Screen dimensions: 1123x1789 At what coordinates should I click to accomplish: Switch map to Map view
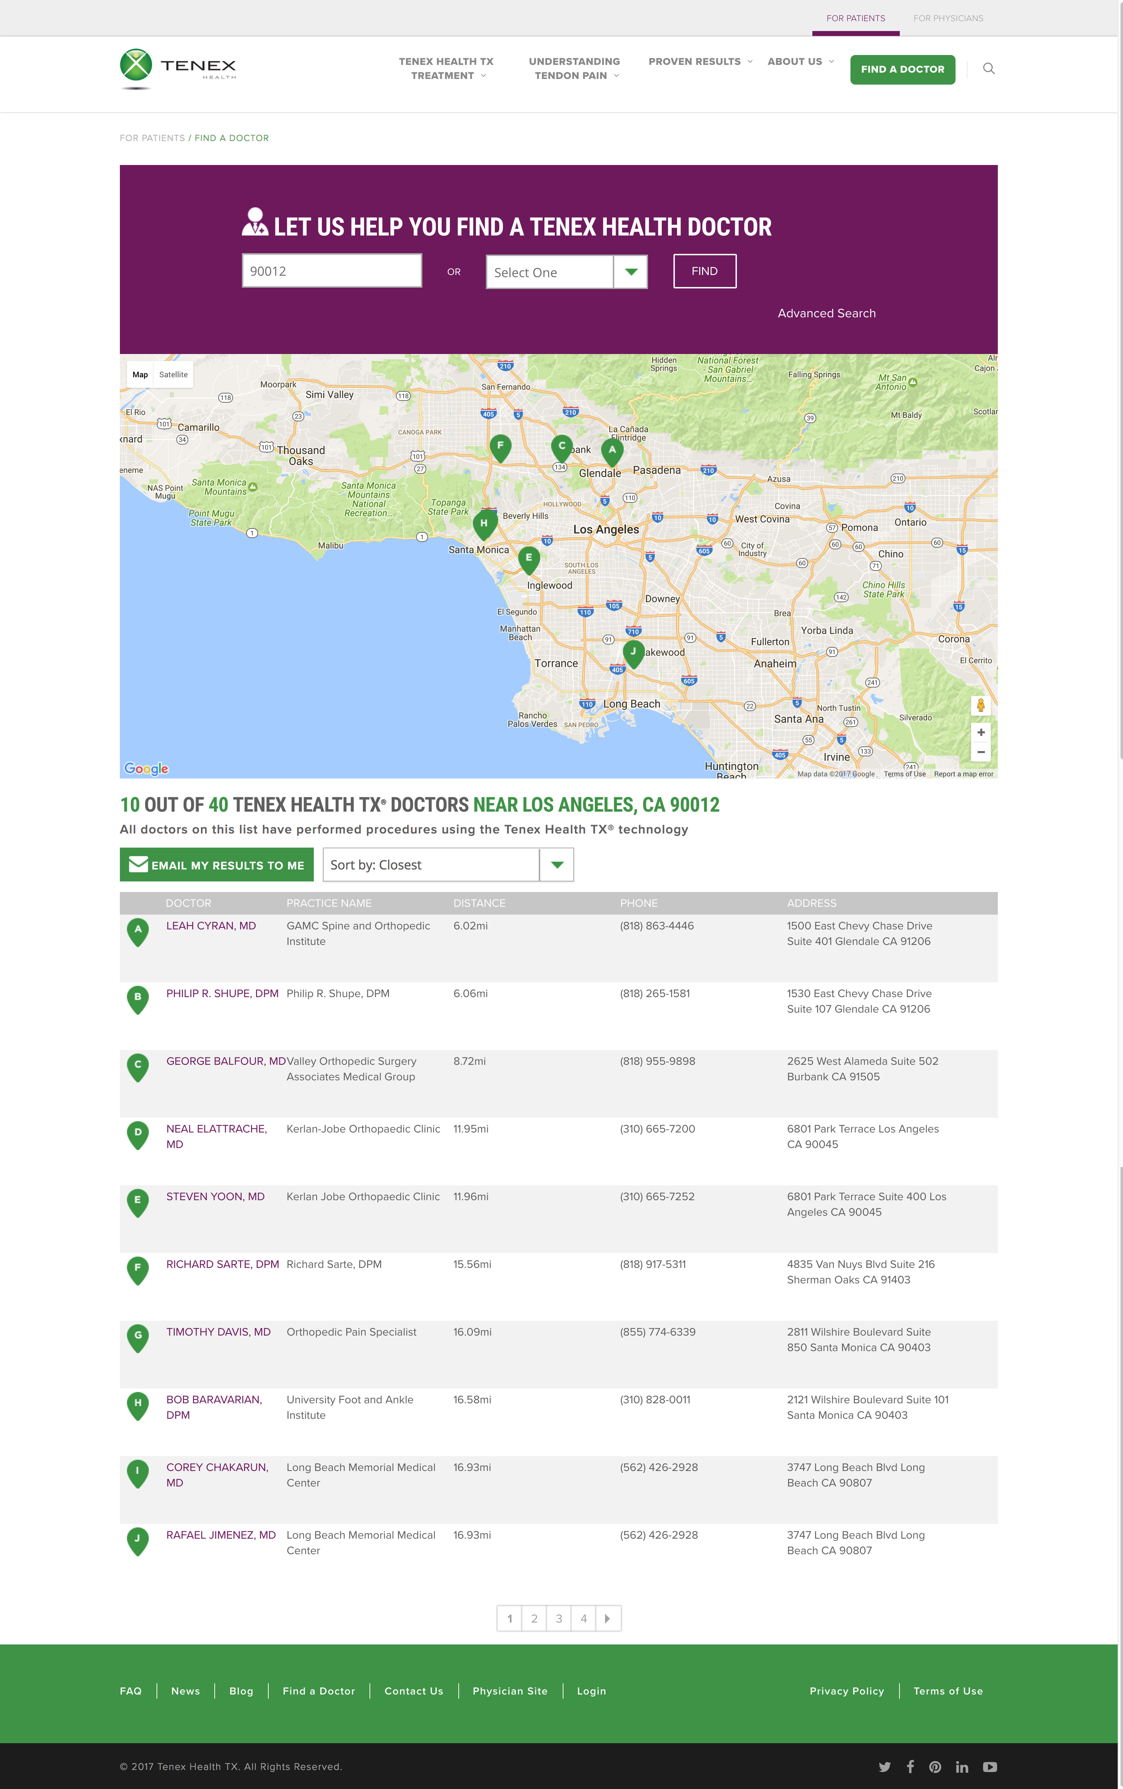pyautogui.click(x=140, y=374)
